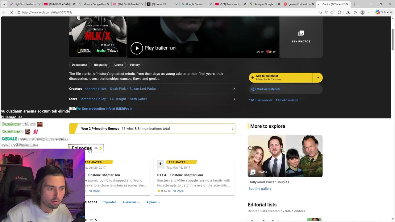Screen dimensions: 395x222
Task: Open the tab actions menu chevron
Action: coord(4,4)
